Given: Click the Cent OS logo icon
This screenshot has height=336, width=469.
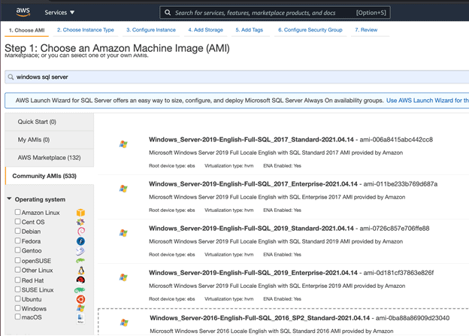Looking at the screenshot, I should (x=80, y=222).
